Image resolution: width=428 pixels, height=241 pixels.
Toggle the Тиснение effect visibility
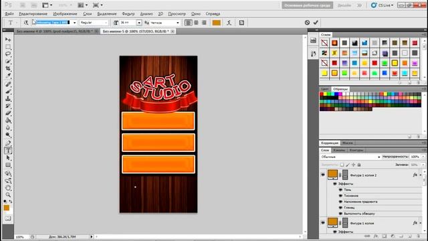(x=340, y=195)
